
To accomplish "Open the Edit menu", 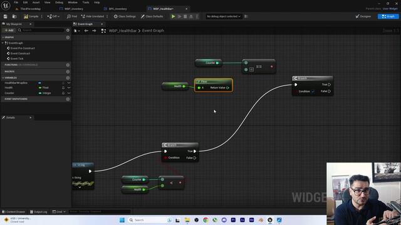I will [x=25, y=2].
